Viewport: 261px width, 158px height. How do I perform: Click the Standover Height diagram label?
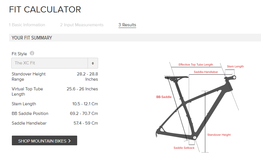[219, 135]
